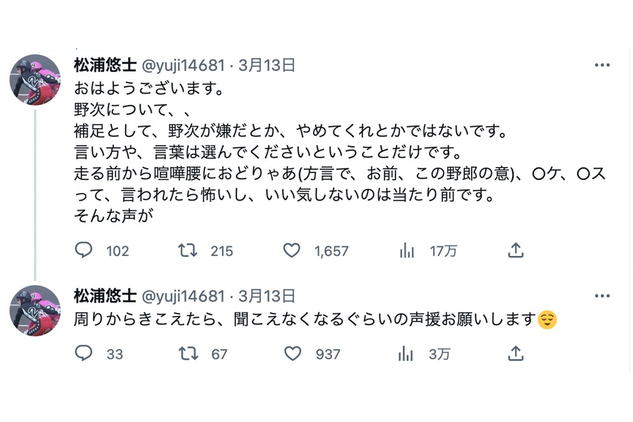This screenshot has width=633, height=422.
Task: Open more options menu on second tweet
Action: point(602,295)
